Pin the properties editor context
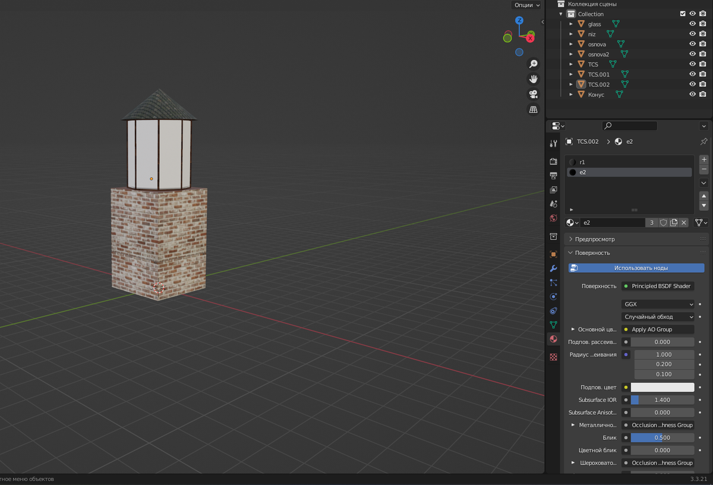The width and height of the screenshot is (713, 485). click(703, 141)
